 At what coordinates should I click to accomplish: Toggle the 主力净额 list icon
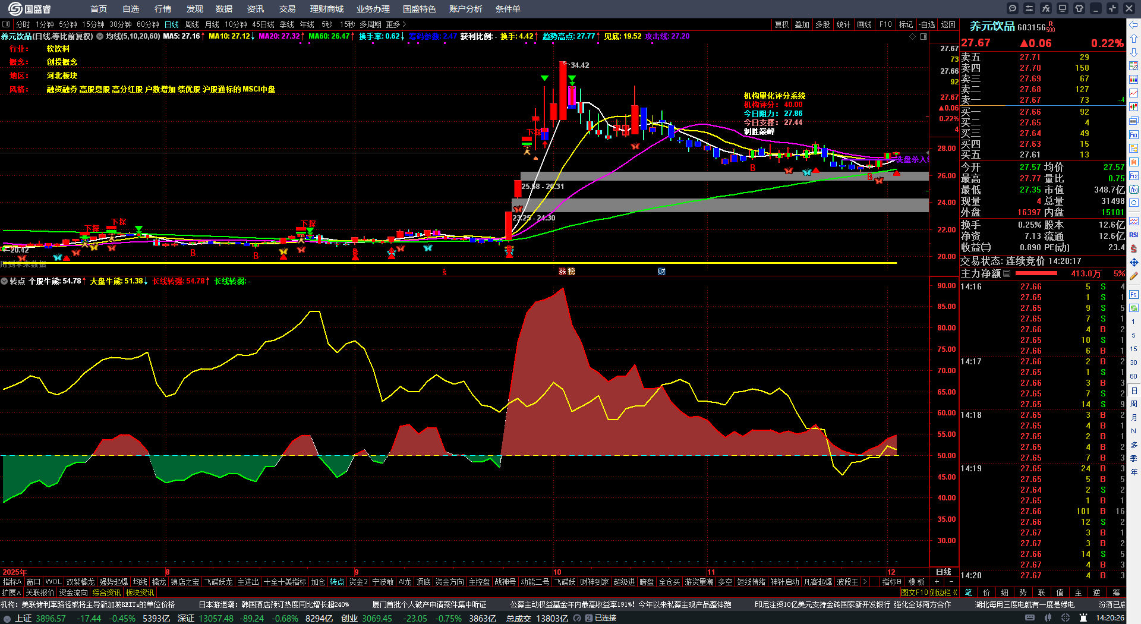tap(1007, 273)
